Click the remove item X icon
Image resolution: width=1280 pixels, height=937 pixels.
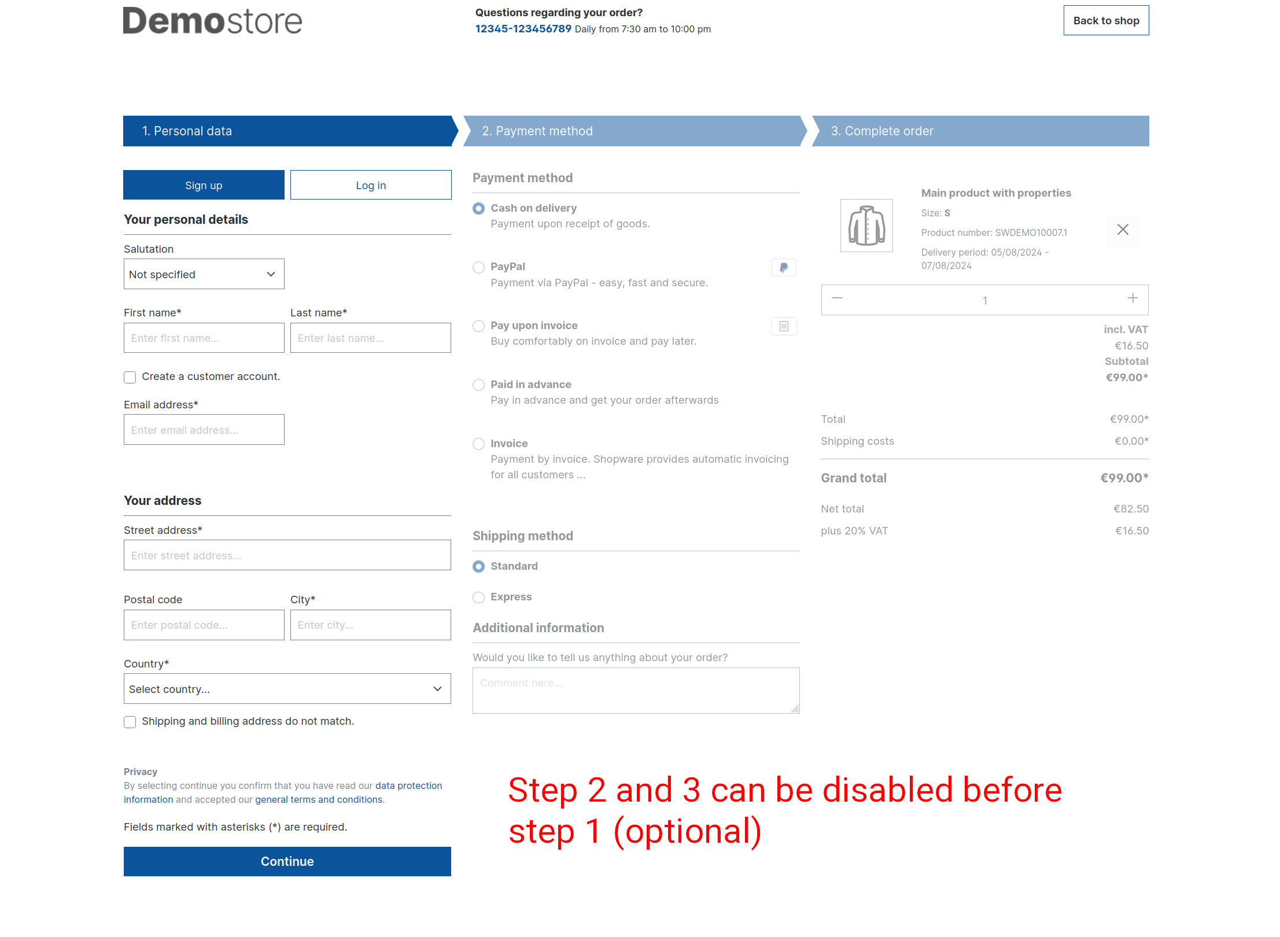coord(1123,231)
